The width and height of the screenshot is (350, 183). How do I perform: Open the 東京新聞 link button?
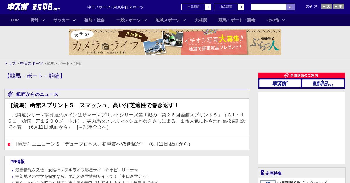[x=226, y=7]
